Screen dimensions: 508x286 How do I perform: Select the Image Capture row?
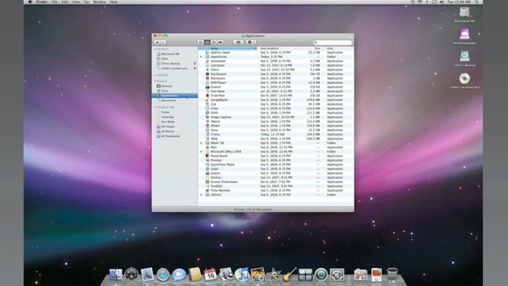(x=275, y=117)
